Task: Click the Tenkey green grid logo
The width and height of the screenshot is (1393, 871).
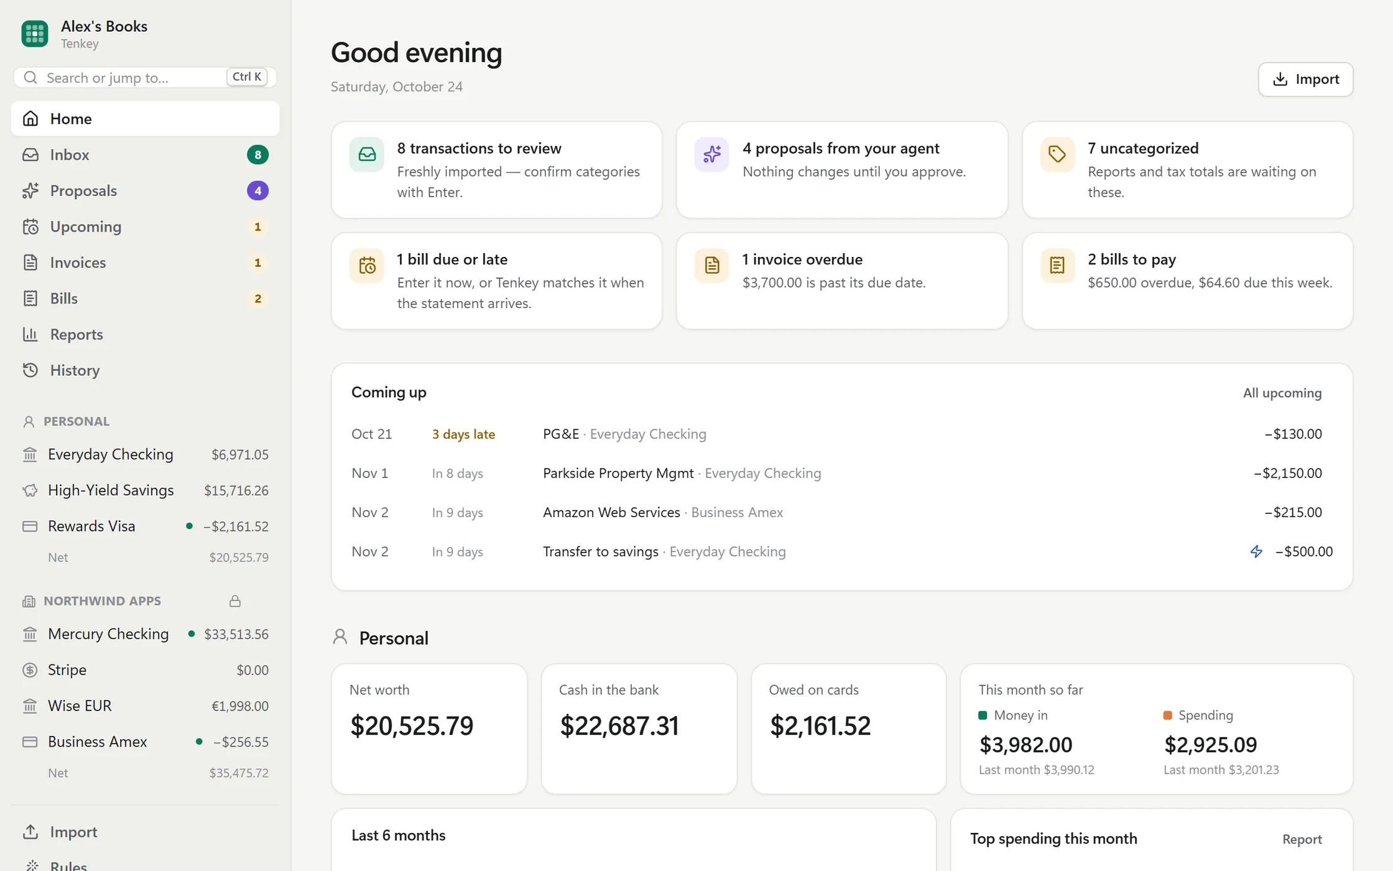Action: click(x=35, y=34)
